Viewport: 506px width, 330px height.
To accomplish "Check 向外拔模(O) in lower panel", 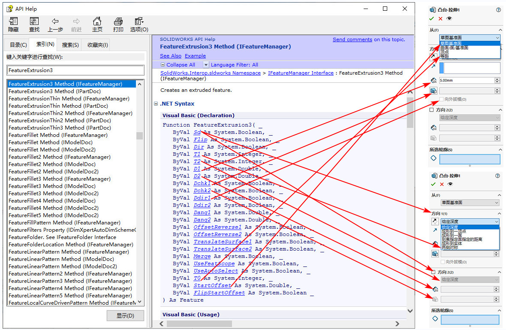I will point(443,262).
